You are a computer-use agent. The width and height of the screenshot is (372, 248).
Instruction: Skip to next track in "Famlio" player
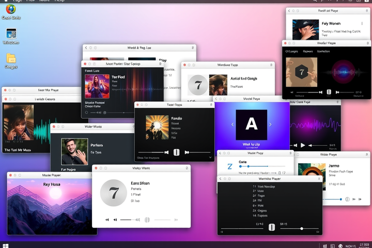pos(187,152)
